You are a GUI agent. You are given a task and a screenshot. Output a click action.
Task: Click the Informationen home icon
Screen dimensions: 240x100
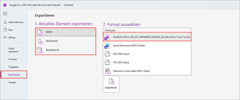point(5,22)
